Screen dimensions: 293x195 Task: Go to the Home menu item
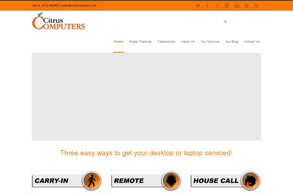119,41
